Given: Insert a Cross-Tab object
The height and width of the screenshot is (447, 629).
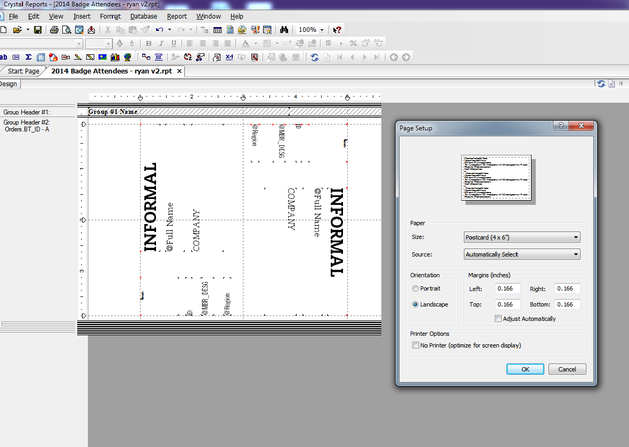Looking at the screenshot, I should (x=41, y=57).
